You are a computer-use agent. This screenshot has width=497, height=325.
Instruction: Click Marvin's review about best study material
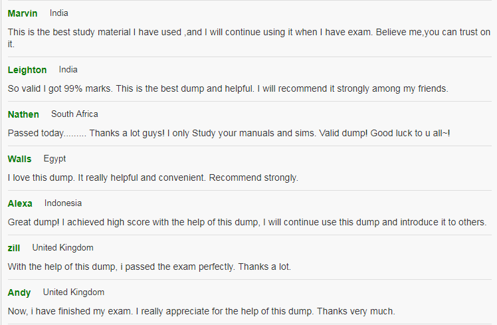pos(249,38)
